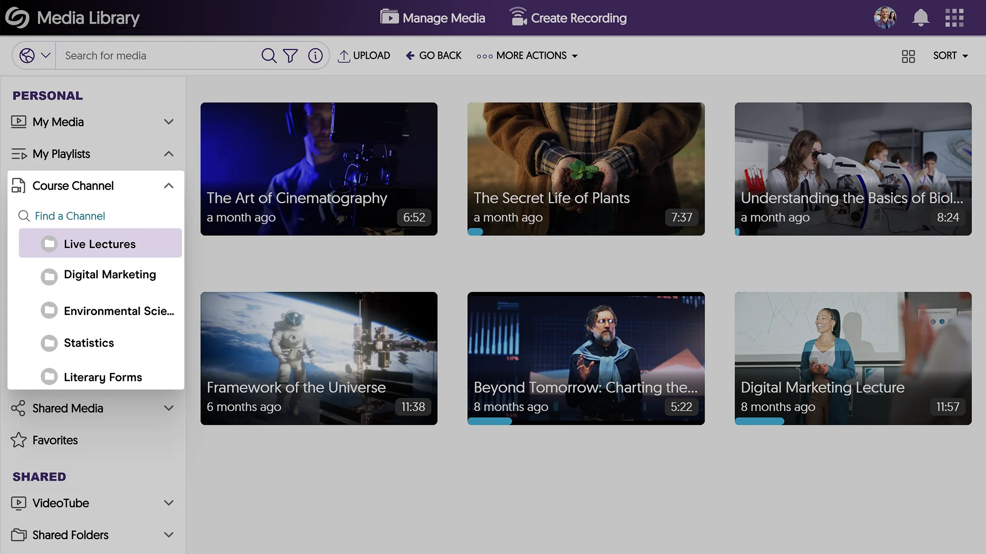Click the Media Library logo icon
This screenshot has height=554, width=986.
pyautogui.click(x=17, y=18)
